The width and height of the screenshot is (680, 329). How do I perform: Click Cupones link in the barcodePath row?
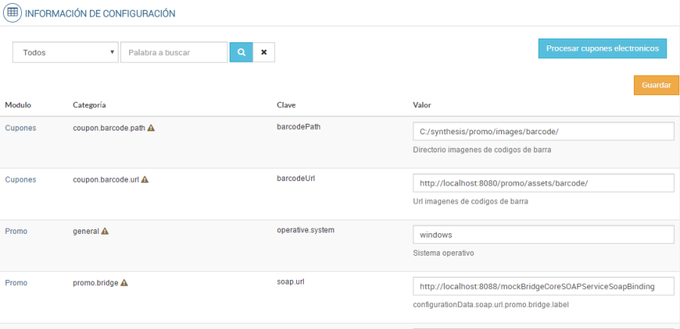point(20,128)
